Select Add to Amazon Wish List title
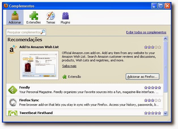 [39, 47]
